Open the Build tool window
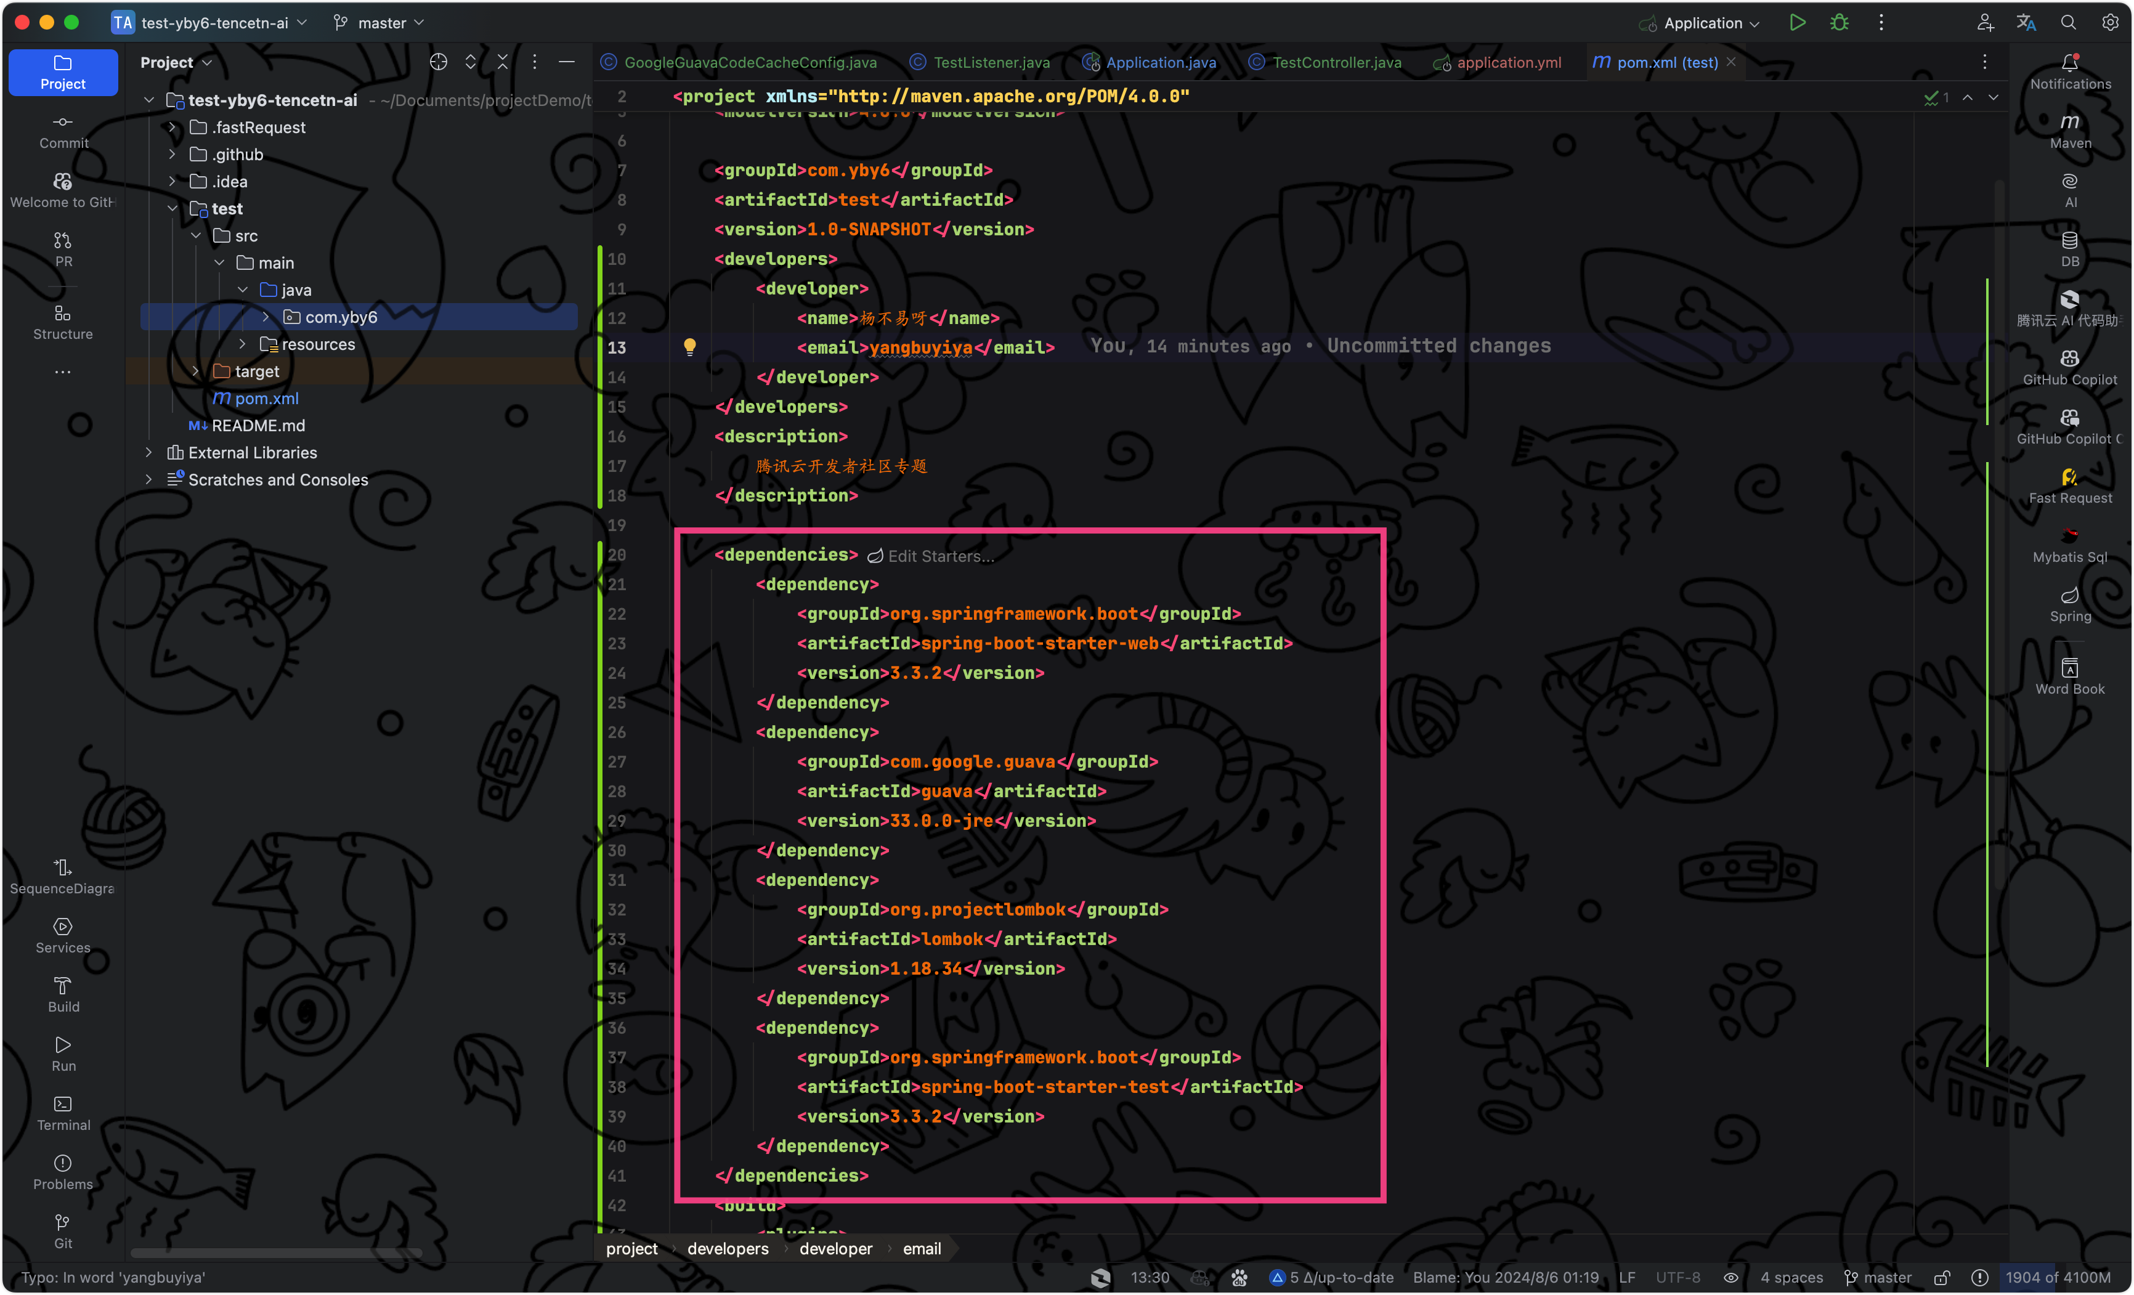This screenshot has height=1295, width=2134. (63, 994)
